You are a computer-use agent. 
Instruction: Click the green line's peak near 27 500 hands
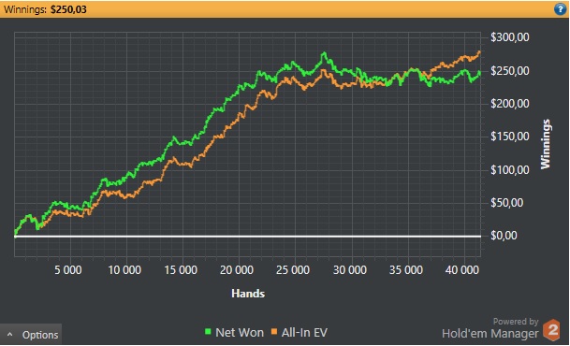coord(324,54)
